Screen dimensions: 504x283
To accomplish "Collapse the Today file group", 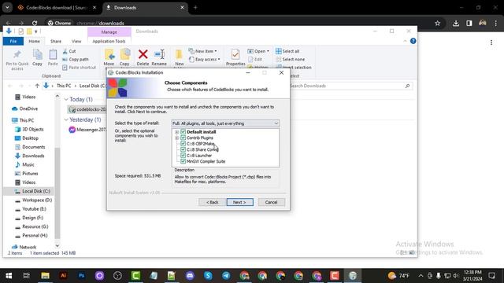I will [66, 100].
